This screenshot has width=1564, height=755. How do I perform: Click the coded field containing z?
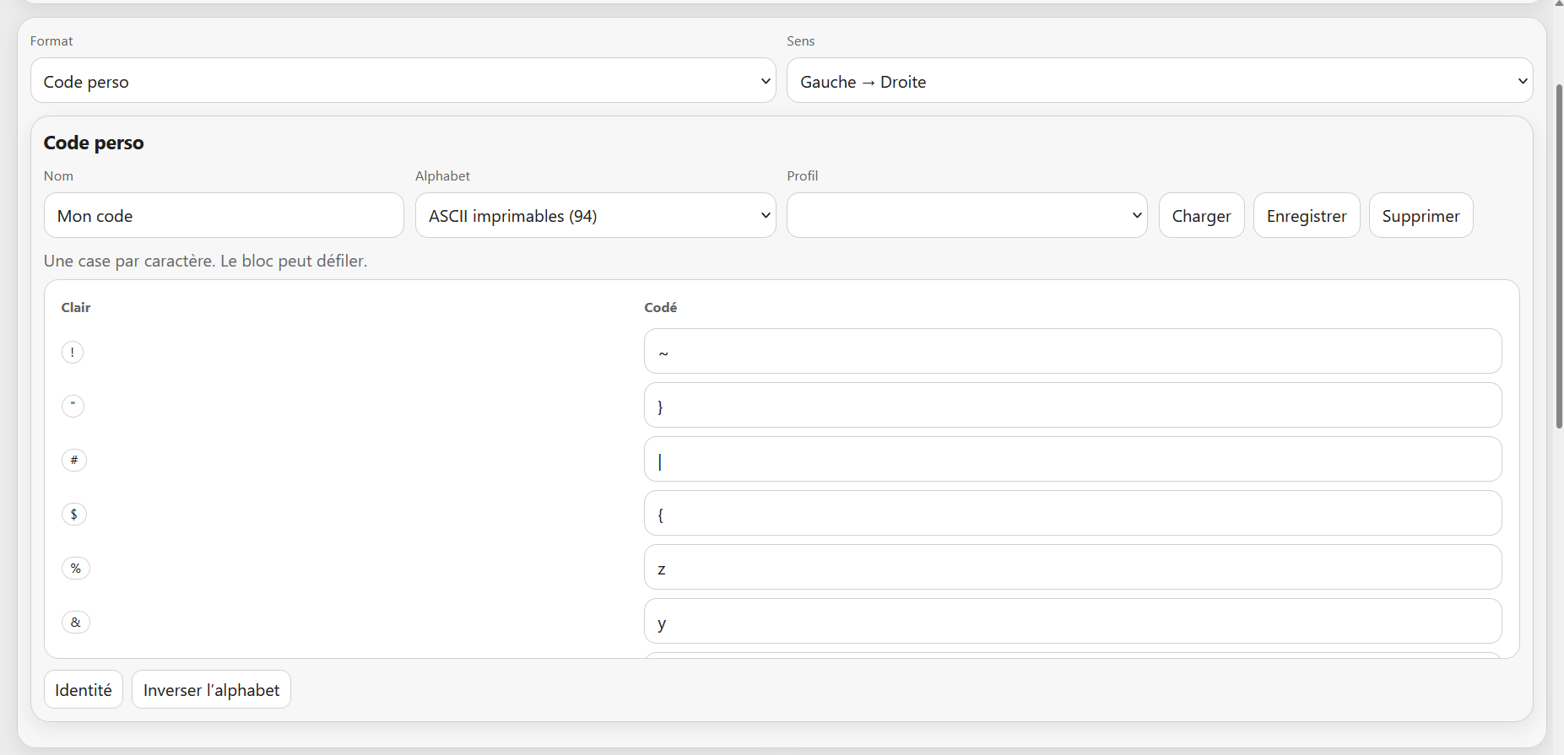[1072, 567]
